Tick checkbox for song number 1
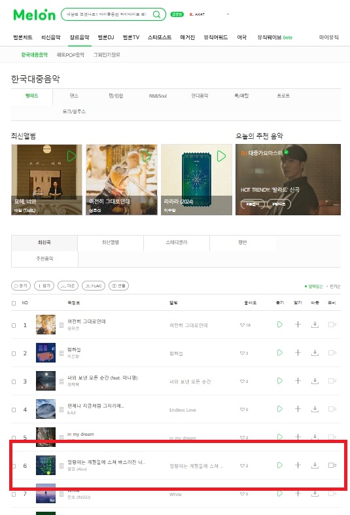 pyautogui.click(x=14, y=325)
